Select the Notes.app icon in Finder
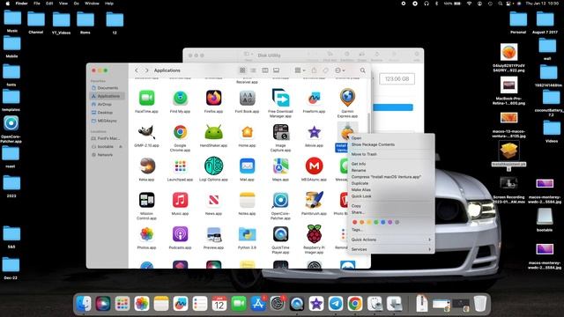Image resolution: width=564 pixels, height=317 pixels. (x=247, y=200)
